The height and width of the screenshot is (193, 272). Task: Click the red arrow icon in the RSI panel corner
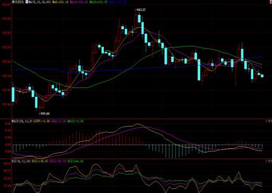tap(267, 161)
